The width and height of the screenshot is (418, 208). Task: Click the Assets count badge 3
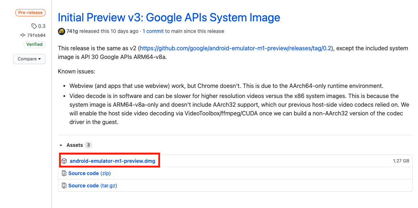click(88, 145)
